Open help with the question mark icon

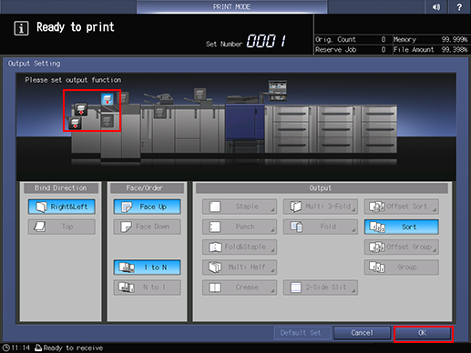(459, 6)
